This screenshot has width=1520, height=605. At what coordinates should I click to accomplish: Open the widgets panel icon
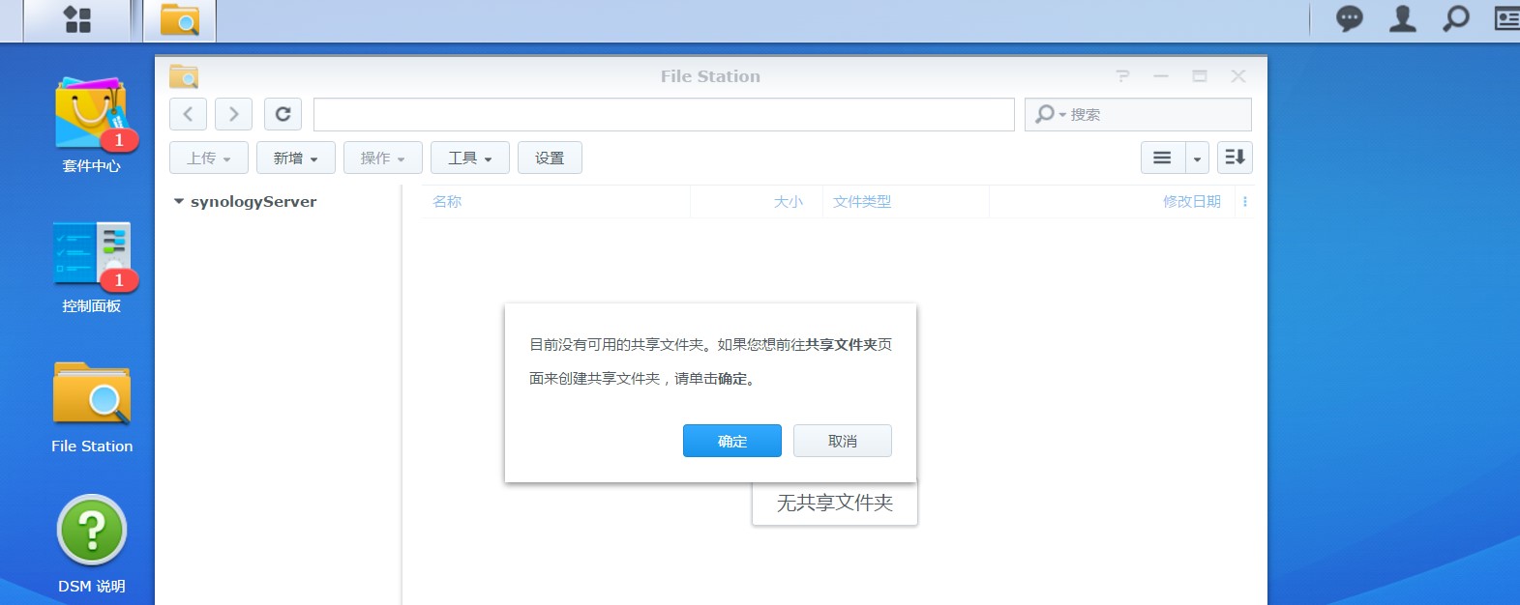(x=1506, y=18)
